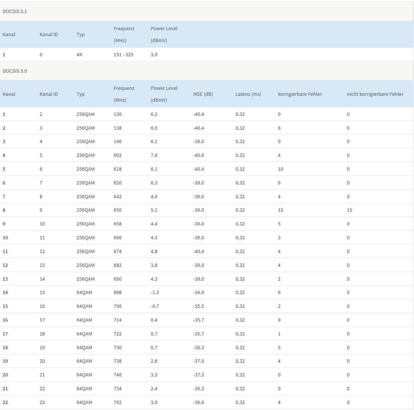Click the uncorrectable errors value 15

click(349, 210)
